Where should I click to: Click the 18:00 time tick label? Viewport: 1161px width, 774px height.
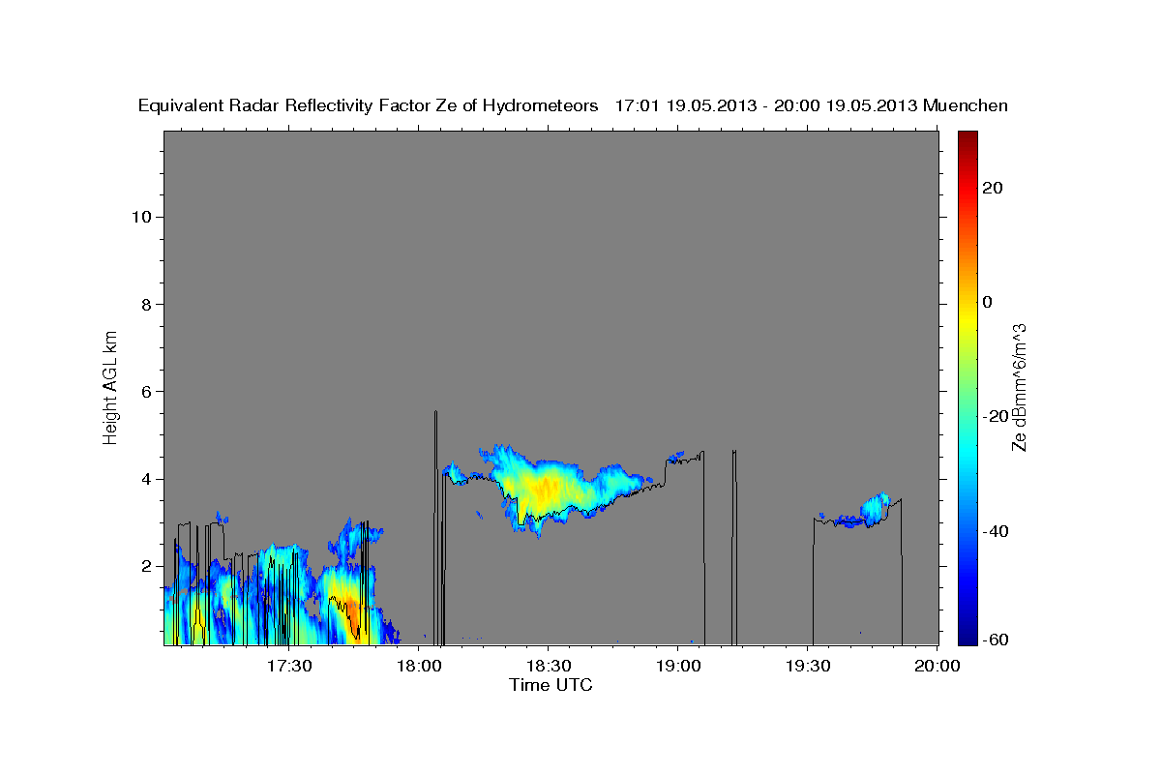pyautogui.click(x=420, y=666)
